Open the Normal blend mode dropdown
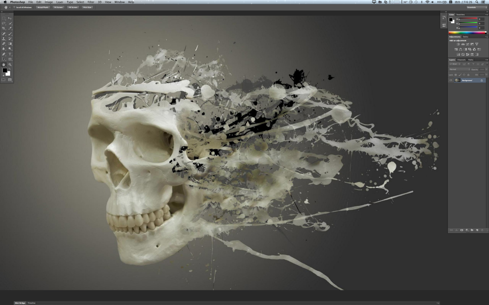The height and width of the screenshot is (305, 489). point(459,70)
